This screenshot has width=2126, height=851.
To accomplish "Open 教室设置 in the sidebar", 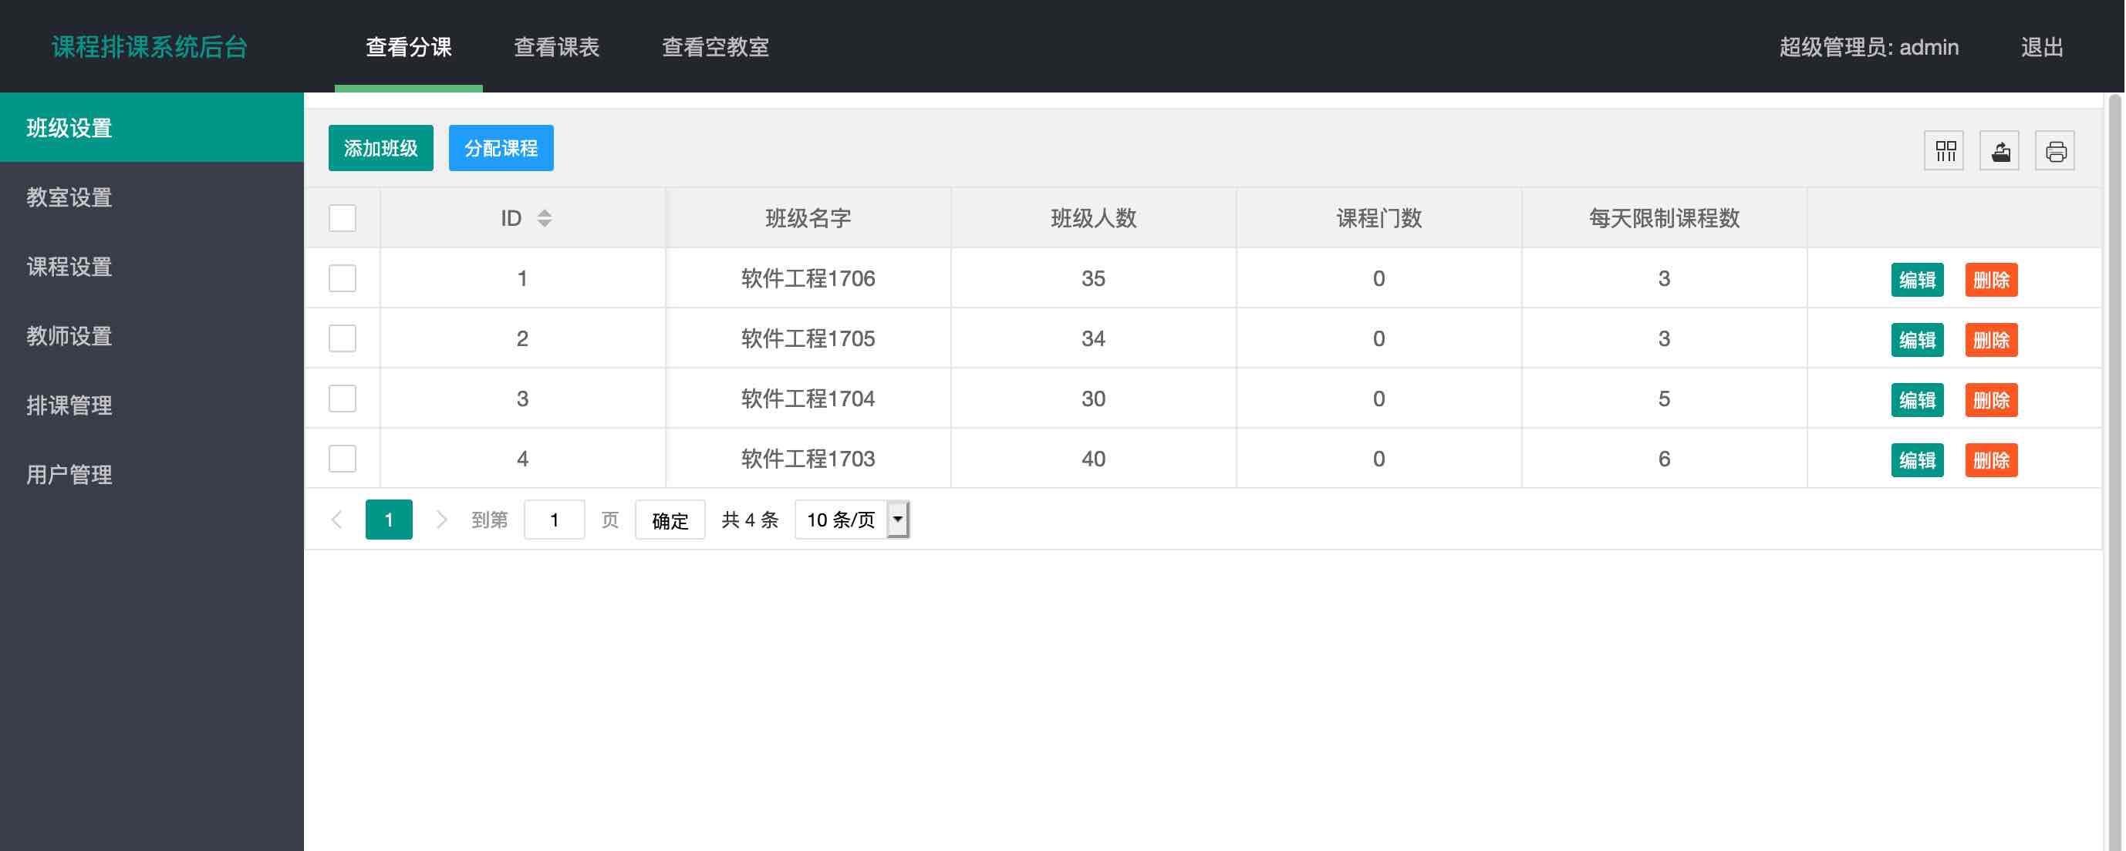I will click(x=69, y=198).
